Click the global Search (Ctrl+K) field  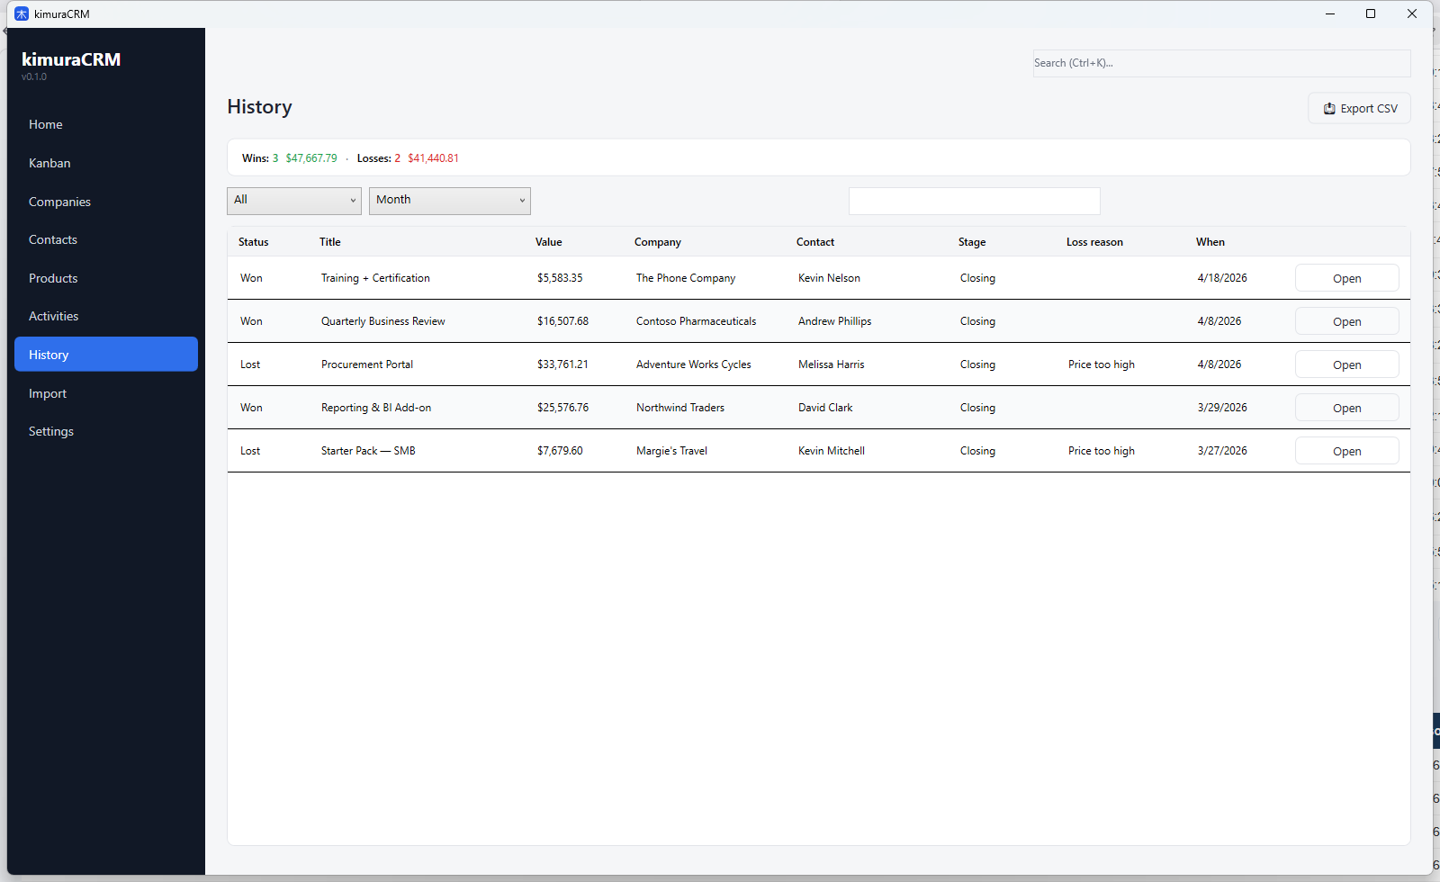tap(1220, 63)
